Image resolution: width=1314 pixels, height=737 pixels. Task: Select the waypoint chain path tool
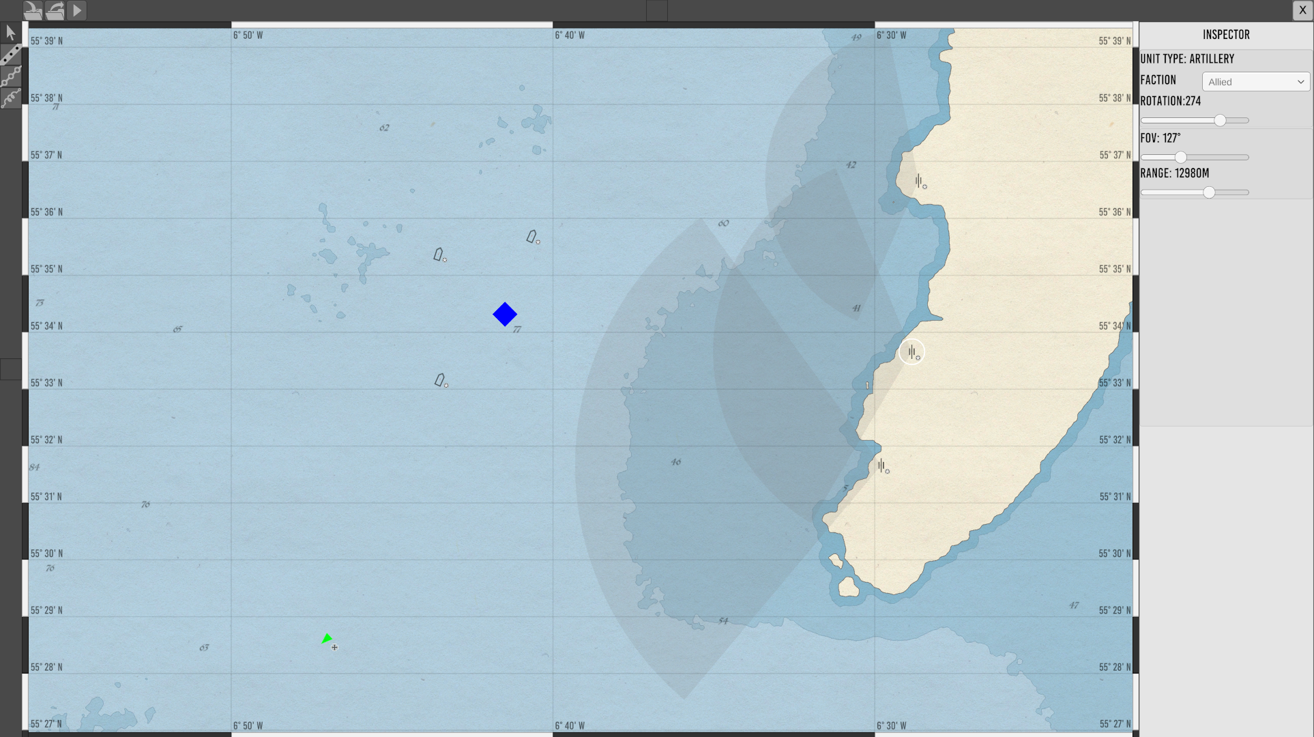coord(10,76)
